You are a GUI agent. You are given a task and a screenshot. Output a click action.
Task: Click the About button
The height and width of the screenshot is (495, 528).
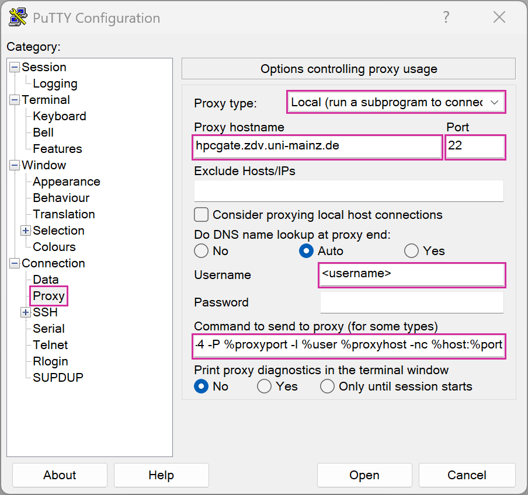[x=60, y=475]
